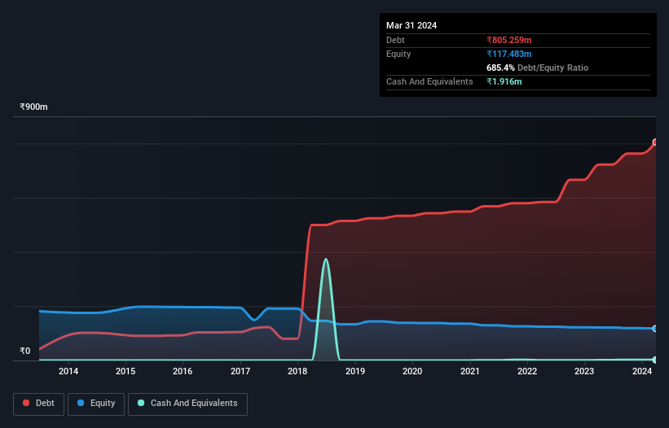Click the Debt label in tooltip
Screen dimensions: 669x428
coord(395,40)
